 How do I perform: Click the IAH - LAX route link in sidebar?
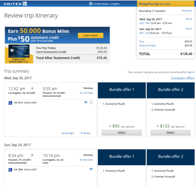coord(144,33)
